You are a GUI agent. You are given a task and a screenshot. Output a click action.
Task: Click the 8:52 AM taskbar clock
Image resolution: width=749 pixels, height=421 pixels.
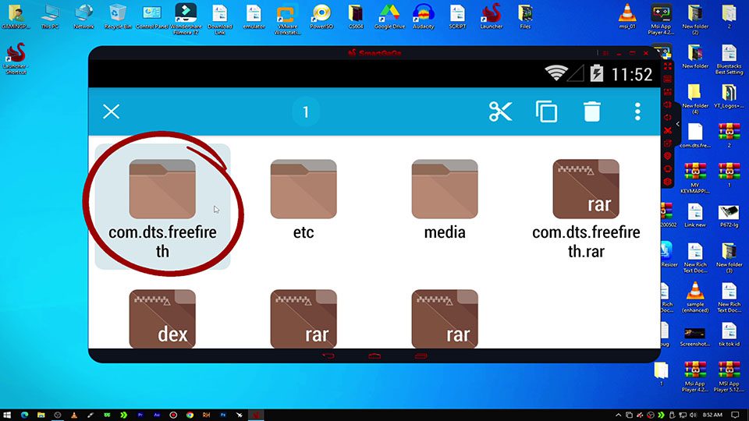712,416
